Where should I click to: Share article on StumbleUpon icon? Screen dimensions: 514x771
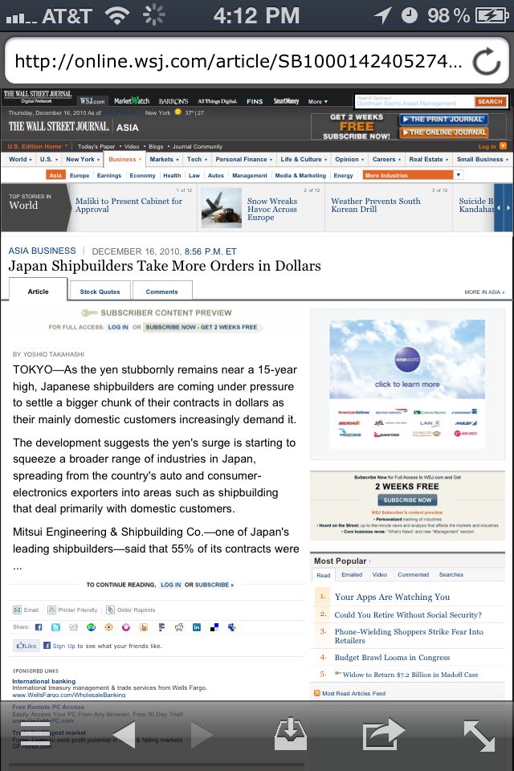[x=91, y=627]
